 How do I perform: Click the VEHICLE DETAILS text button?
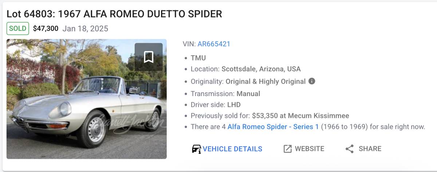[x=232, y=149]
